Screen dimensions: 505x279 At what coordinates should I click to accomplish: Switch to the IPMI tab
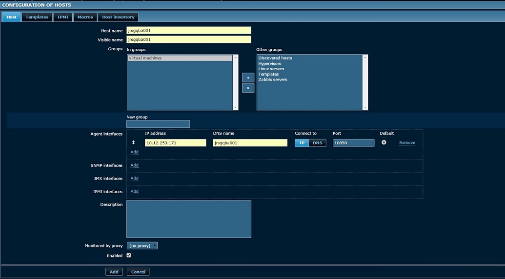tap(63, 17)
